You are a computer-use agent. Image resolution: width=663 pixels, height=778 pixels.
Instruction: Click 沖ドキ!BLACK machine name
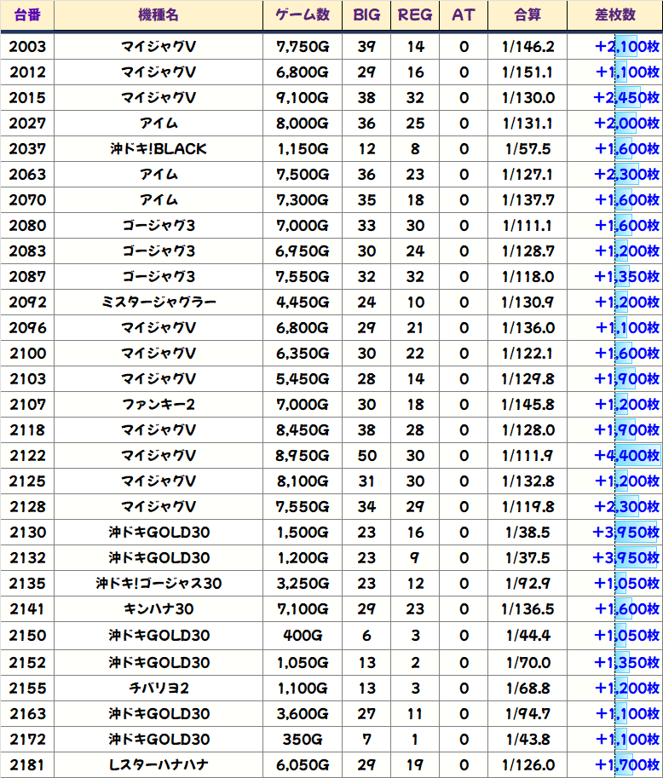click(159, 149)
